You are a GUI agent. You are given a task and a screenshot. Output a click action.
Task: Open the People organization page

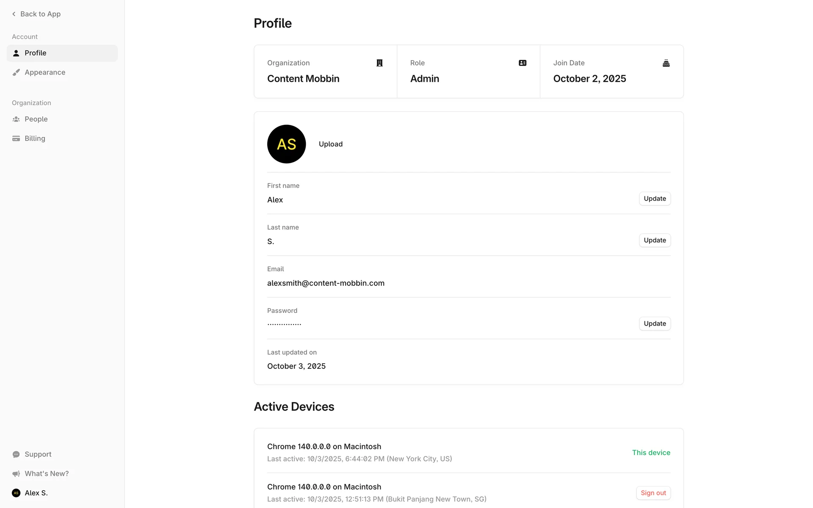[x=36, y=119]
